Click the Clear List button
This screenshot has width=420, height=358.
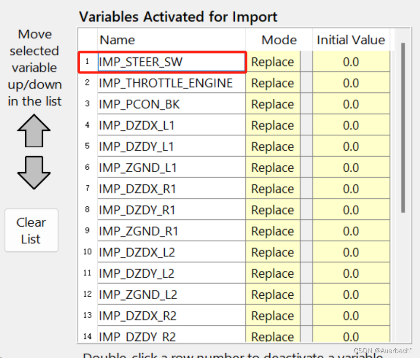pyautogui.click(x=31, y=231)
